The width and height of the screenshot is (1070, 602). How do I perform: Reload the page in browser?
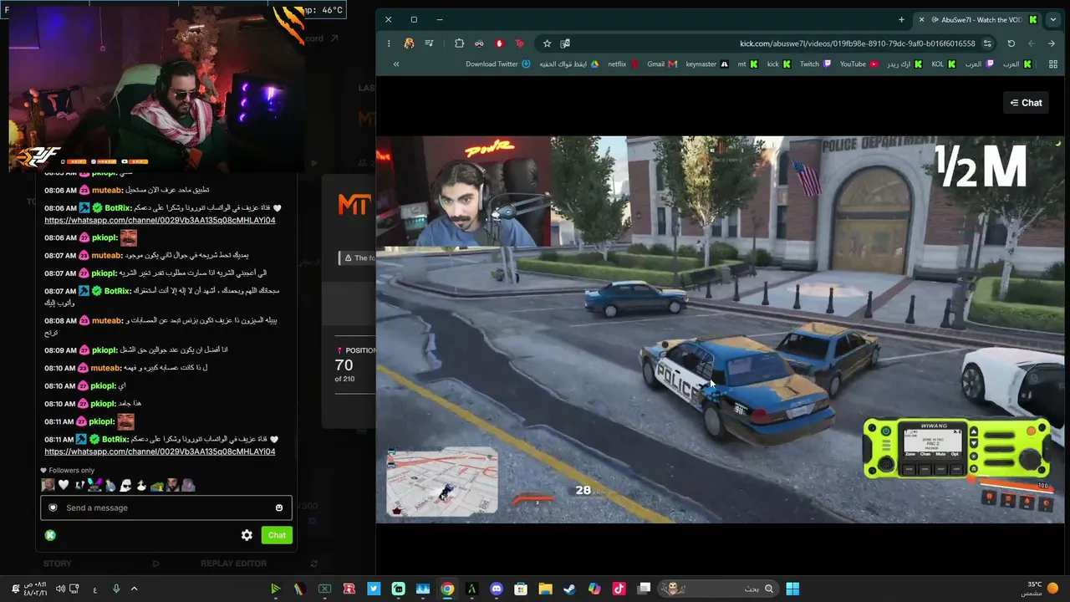[x=1011, y=43]
